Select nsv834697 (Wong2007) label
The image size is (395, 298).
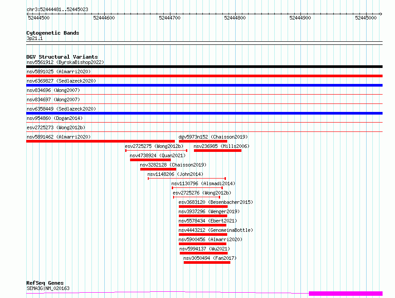(53, 99)
